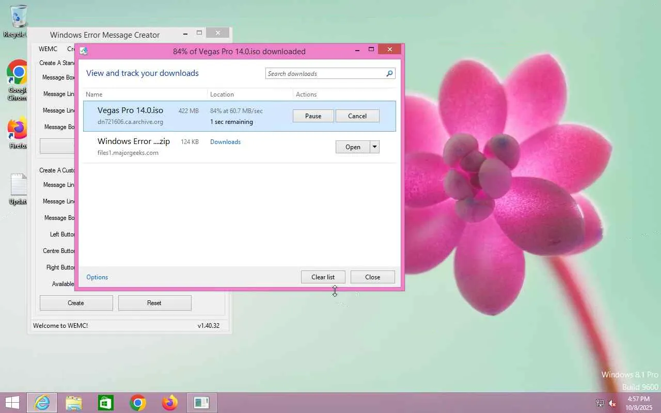Open the Google Chrome desktop shortcut
The width and height of the screenshot is (661, 413).
point(18,80)
